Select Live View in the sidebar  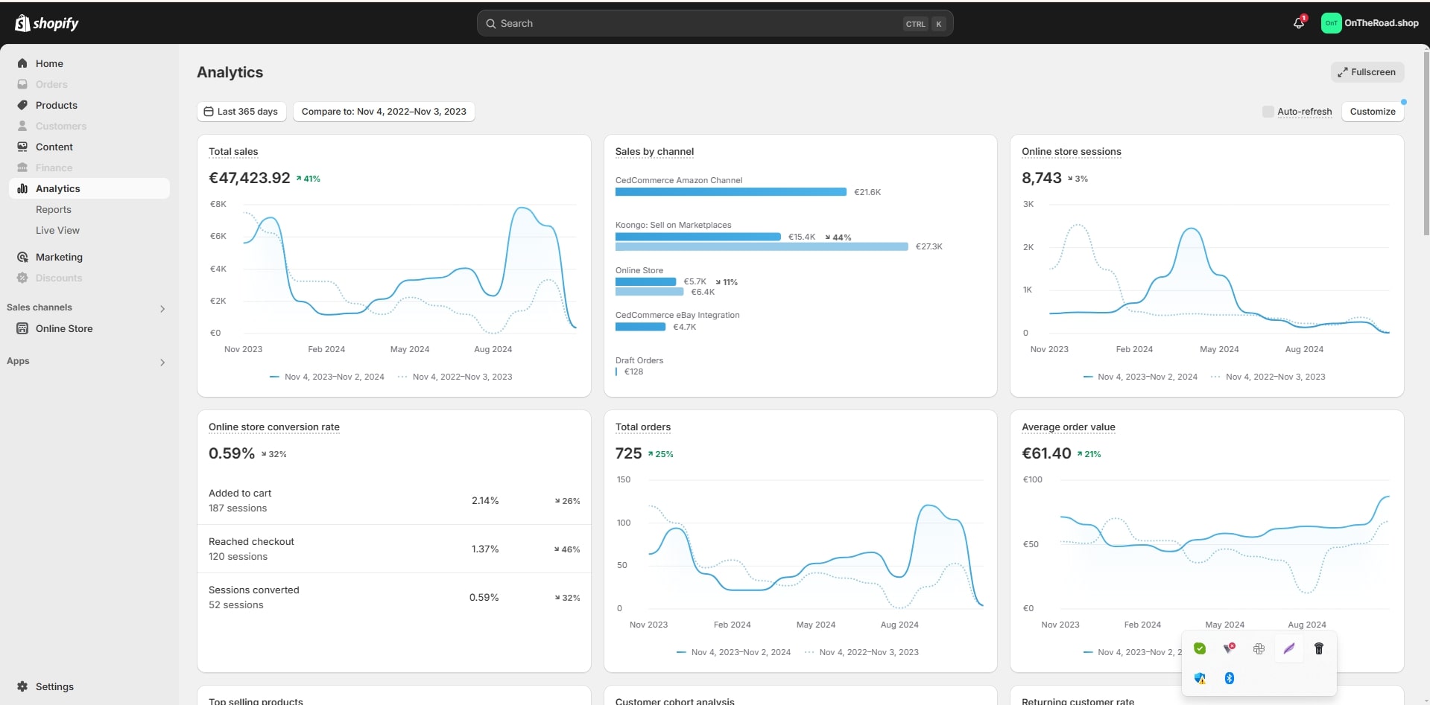pyautogui.click(x=57, y=230)
